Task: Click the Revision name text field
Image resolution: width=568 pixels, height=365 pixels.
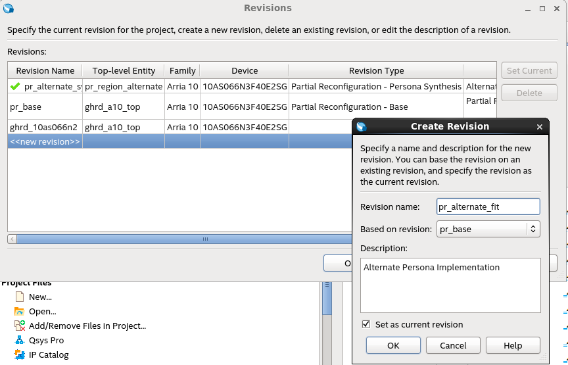Action: pos(488,207)
